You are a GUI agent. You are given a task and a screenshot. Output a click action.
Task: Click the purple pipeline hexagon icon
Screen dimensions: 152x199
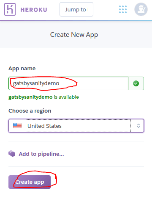[x=12, y=154]
